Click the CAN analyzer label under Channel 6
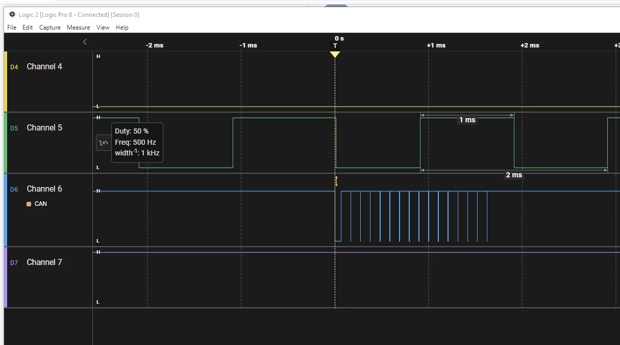The width and height of the screenshot is (620, 345). (41, 204)
